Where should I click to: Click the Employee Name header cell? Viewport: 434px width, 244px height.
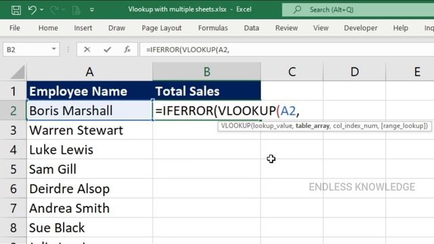tap(90, 91)
